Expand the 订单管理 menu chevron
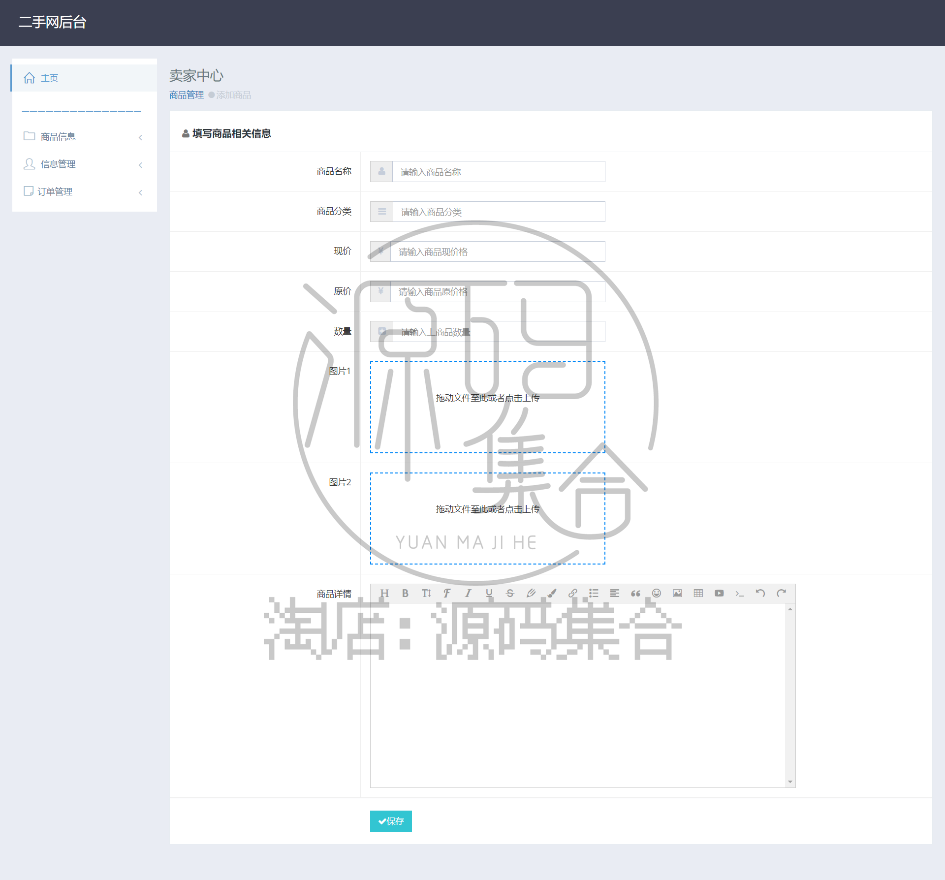The height and width of the screenshot is (880, 945). coord(140,192)
